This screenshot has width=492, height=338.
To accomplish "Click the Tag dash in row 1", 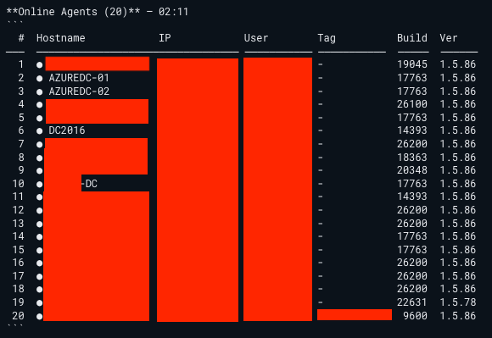I will [x=320, y=64].
